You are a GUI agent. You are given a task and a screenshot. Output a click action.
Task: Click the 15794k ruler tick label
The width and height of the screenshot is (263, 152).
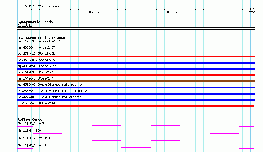click(x=94, y=12)
